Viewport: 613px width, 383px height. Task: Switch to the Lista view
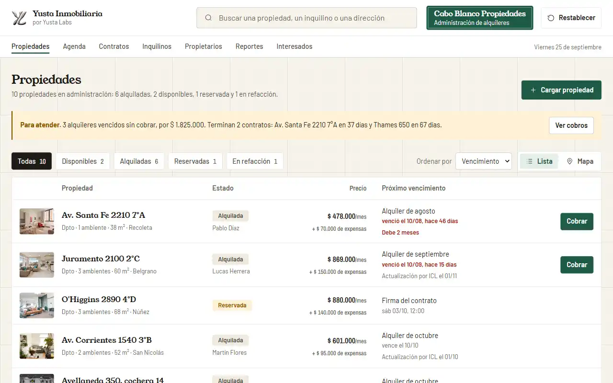pyautogui.click(x=539, y=161)
